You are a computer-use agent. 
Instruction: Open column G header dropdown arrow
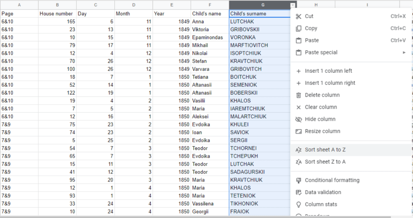pyautogui.click(x=293, y=5)
